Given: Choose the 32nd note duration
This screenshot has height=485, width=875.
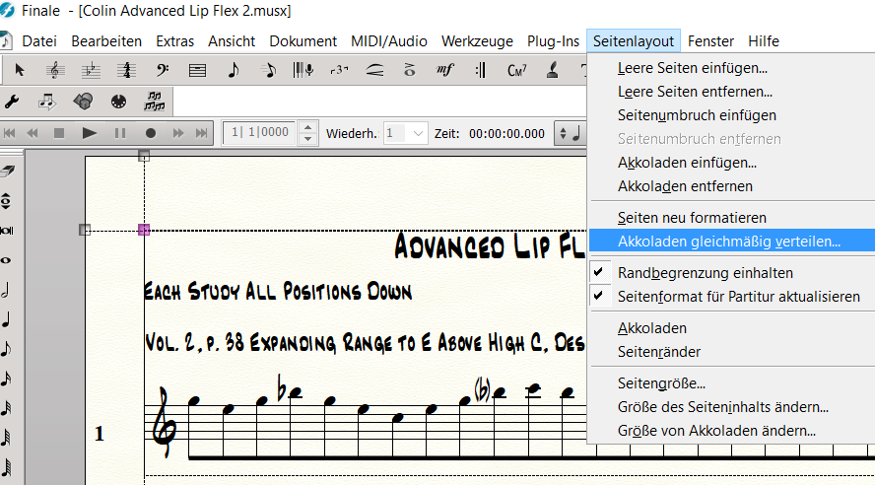Looking at the screenshot, I should [6, 408].
